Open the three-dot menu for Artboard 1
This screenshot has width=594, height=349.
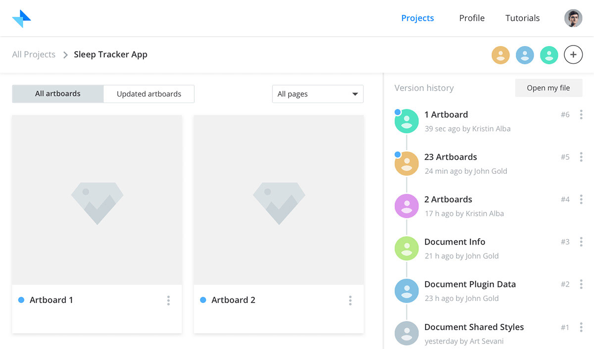168,300
